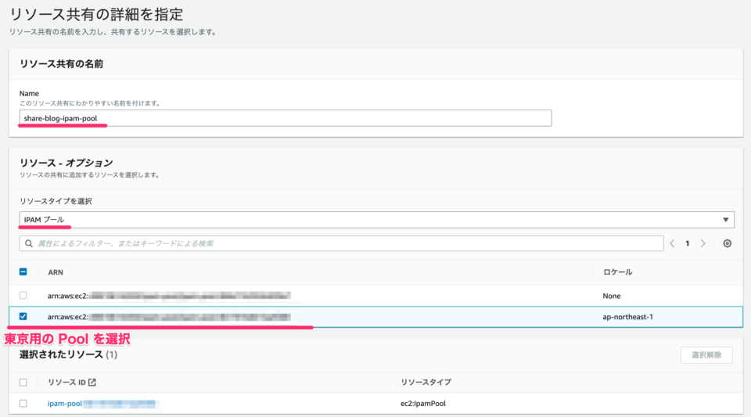
Task: Open the ipam-pool resource link
Action: 102,403
